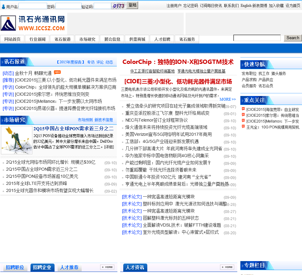
Task: Open 美国Verizon宣布5G网络 article
Action: [168, 135]
